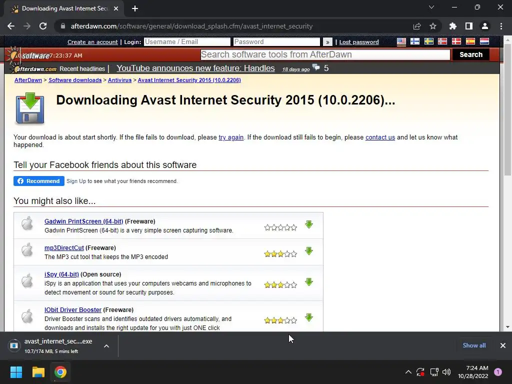Click the browser back arrow
Viewport: 512px width, 384px height.
pyautogui.click(x=11, y=26)
